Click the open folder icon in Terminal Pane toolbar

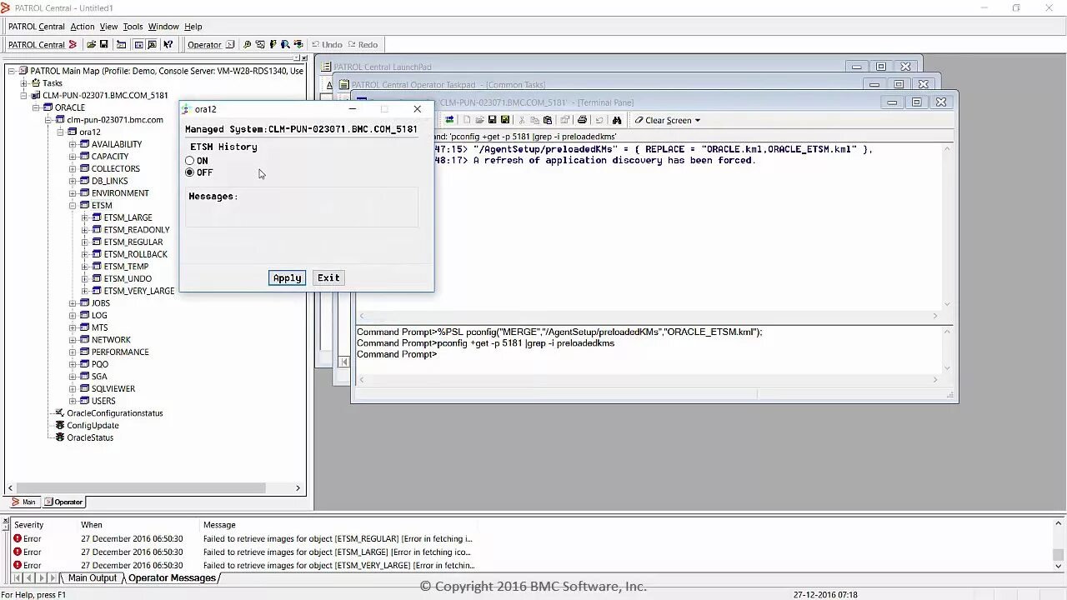480,120
